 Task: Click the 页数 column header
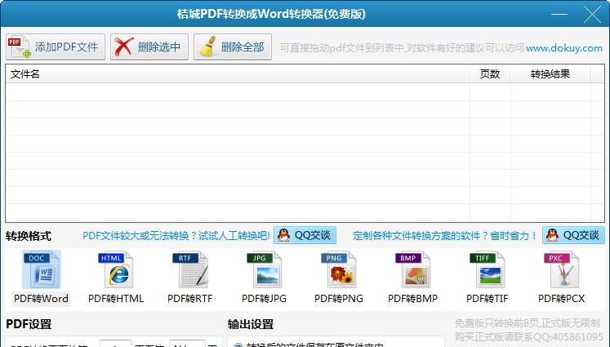pyautogui.click(x=489, y=74)
